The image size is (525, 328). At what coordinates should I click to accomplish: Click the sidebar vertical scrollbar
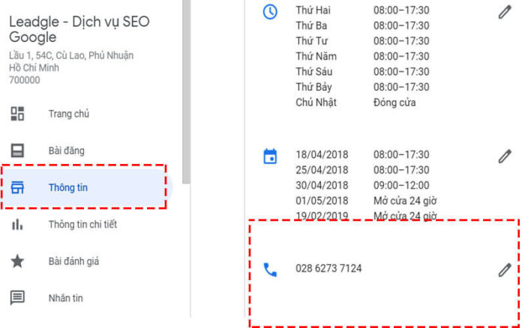pyautogui.click(x=187, y=91)
